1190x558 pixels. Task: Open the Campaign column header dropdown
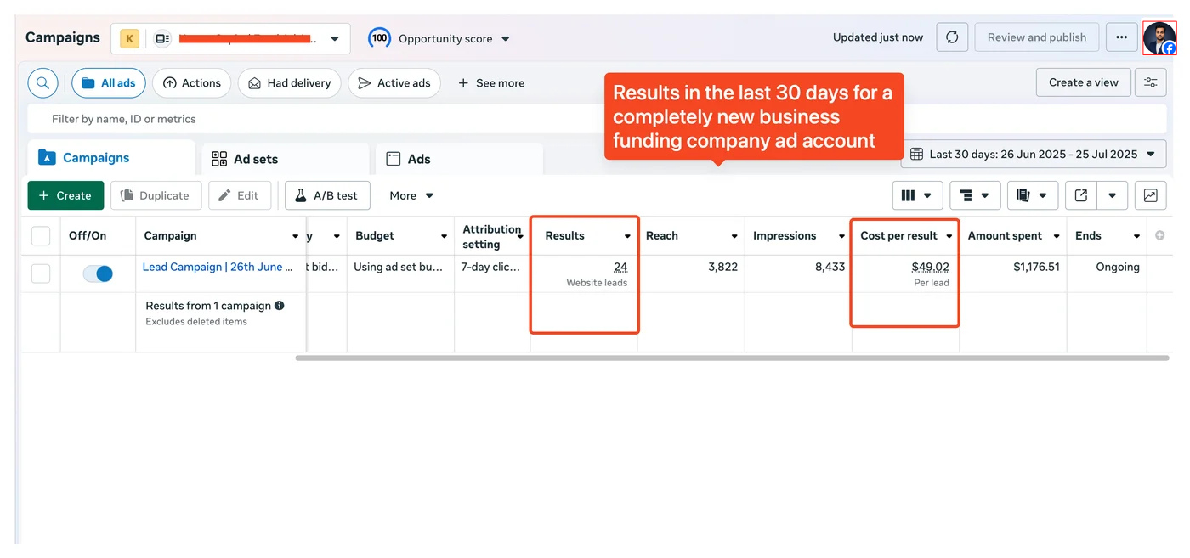295,236
